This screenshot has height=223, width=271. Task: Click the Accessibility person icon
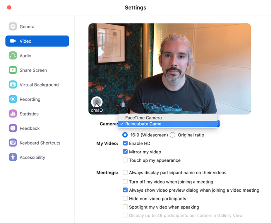point(13,157)
